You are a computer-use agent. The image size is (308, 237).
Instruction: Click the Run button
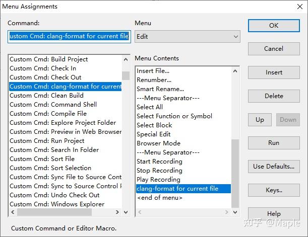pos(274,143)
